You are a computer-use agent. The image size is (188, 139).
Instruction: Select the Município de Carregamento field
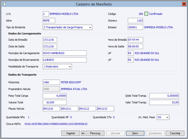pyautogui.click(x=65, y=53)
